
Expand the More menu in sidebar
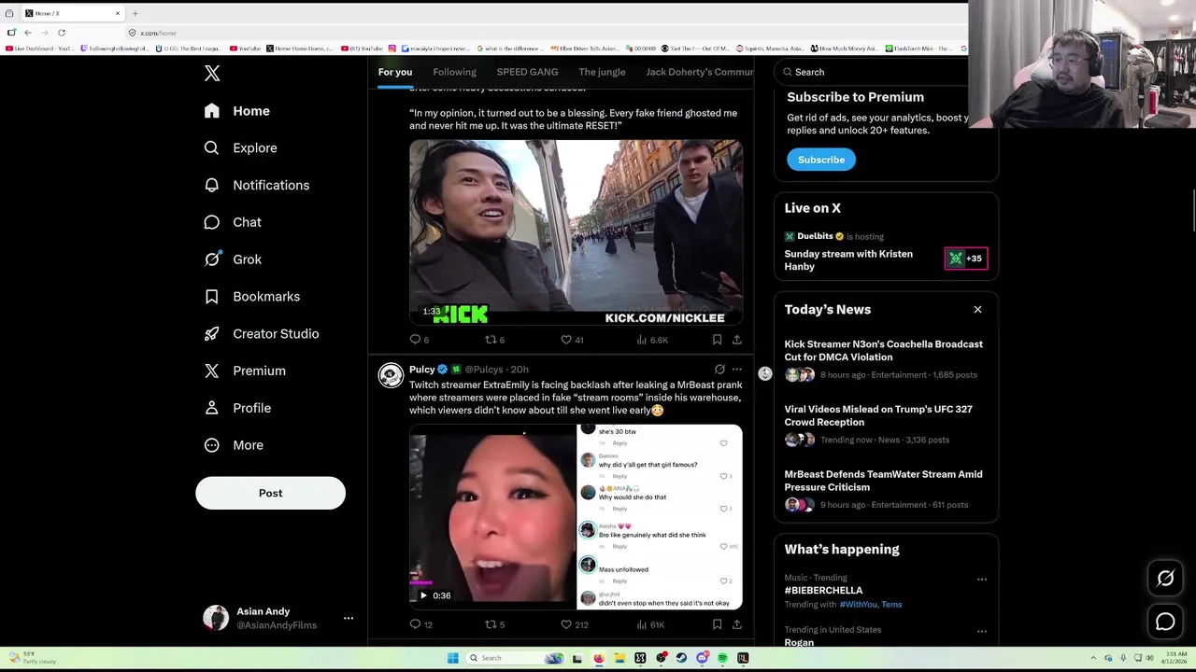(x=235, y=445)
